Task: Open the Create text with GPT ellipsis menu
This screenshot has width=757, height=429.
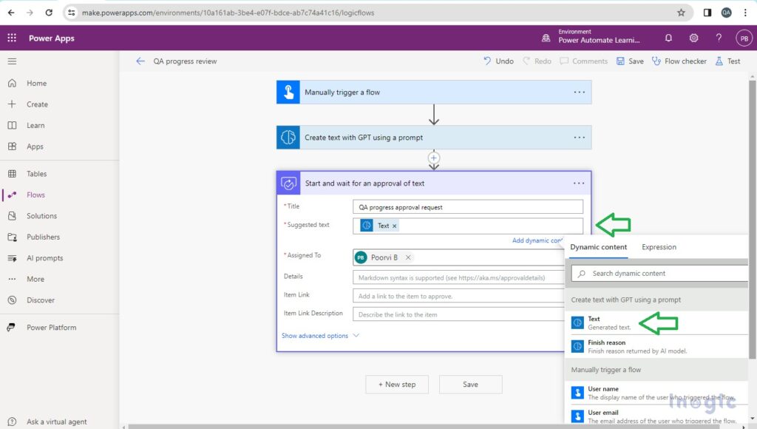Action: click(x=579, y=138)
